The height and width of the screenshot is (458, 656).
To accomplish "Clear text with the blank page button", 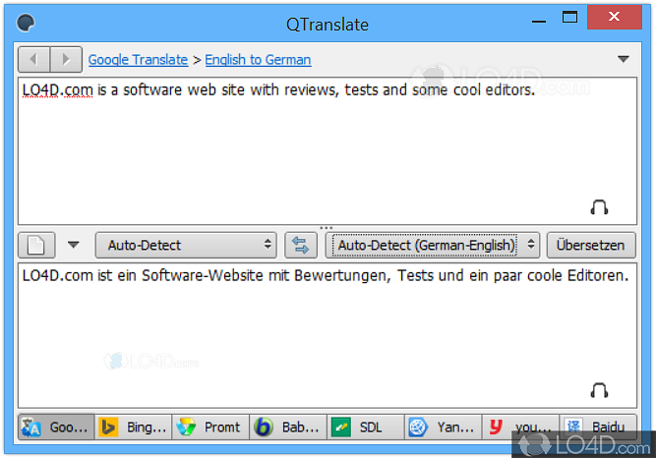I will [36, 245].
